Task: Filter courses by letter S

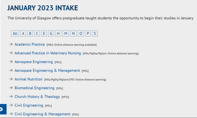Action: (95, 33)
